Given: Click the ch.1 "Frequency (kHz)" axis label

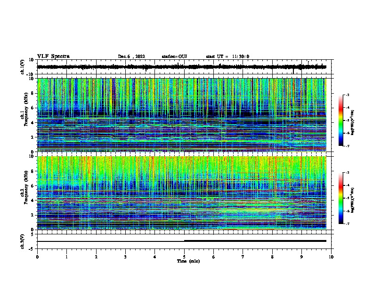Looking at the screenshot, I should click(26, 109).
